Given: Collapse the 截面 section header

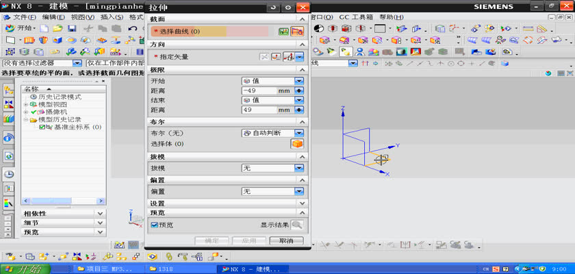Looking at the screenshot, I should tap(302, 19).
